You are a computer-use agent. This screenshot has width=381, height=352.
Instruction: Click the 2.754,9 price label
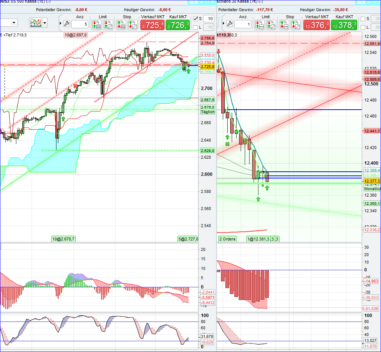tap(207, 43)
